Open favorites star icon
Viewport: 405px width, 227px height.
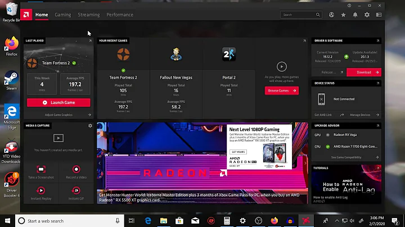click(343, 15)
